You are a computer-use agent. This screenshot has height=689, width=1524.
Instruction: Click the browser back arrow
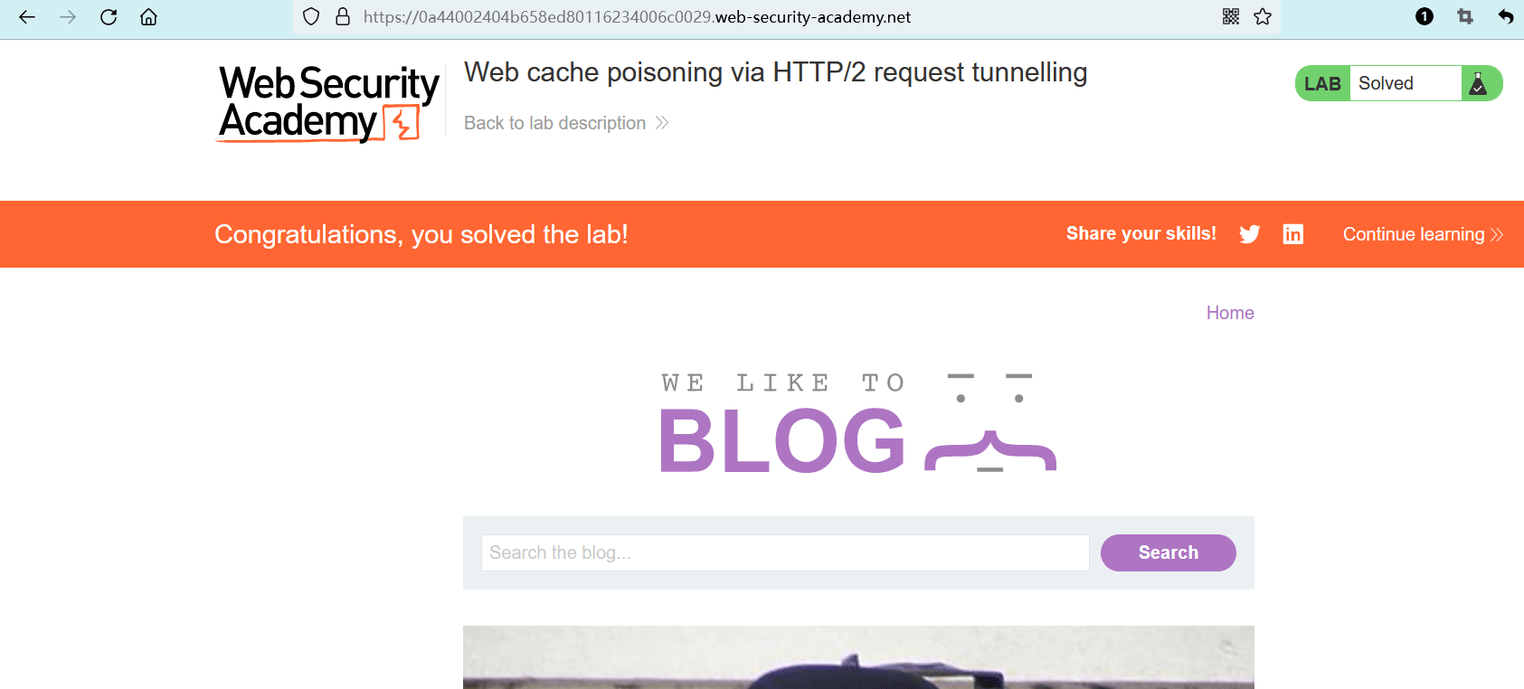click(x=27, y=17)
